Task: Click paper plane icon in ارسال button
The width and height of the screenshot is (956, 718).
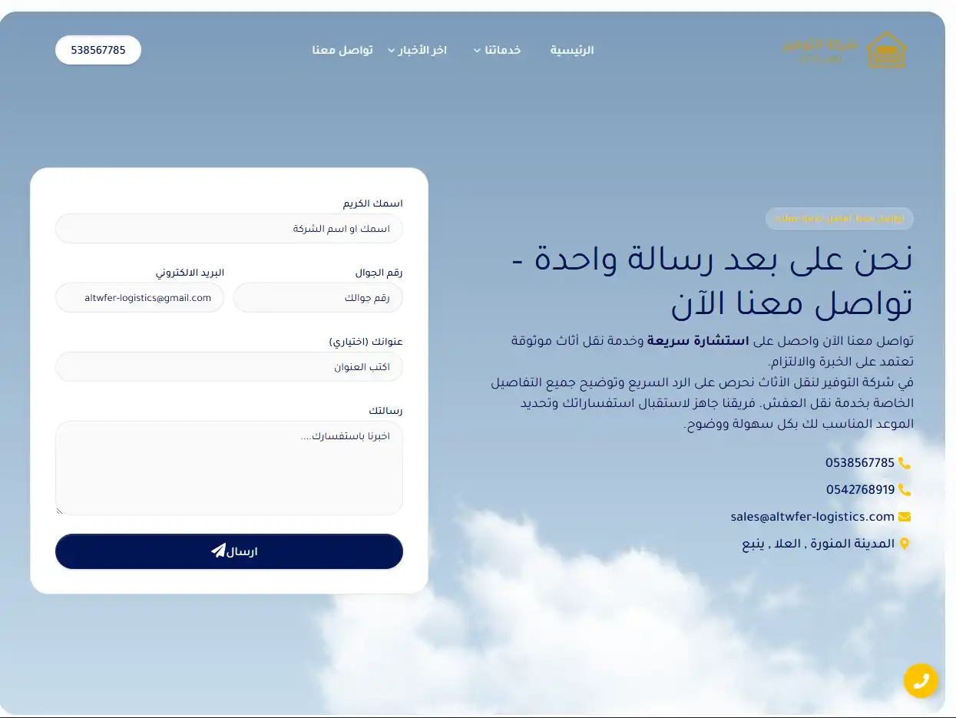Action: point(218,551)
